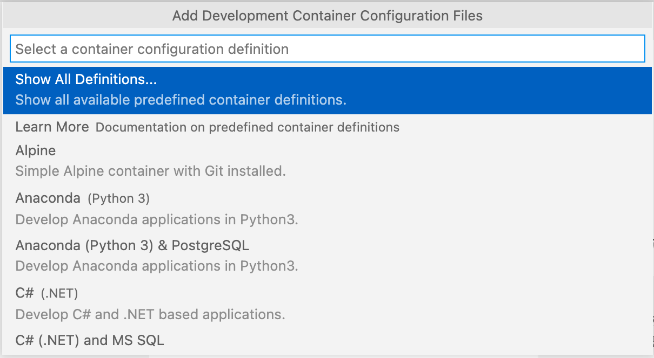Click 'Documentation on predefined container definitions' text
Image resolution: width=654 pixels, height=358 pixels.
coord(248,128)
